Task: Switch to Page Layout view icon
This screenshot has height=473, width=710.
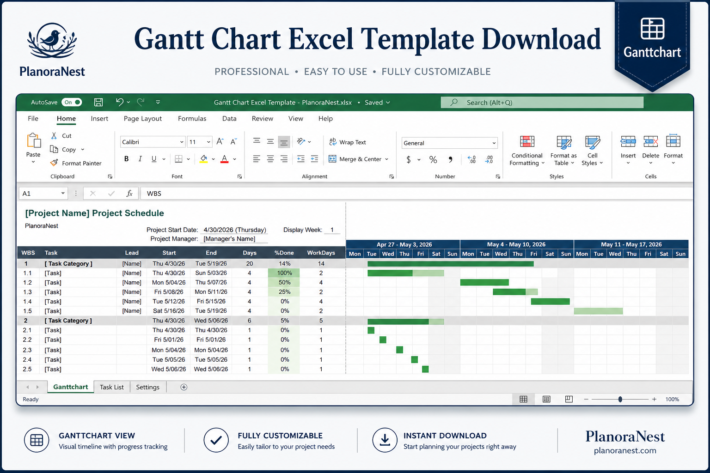Action: 546,399
